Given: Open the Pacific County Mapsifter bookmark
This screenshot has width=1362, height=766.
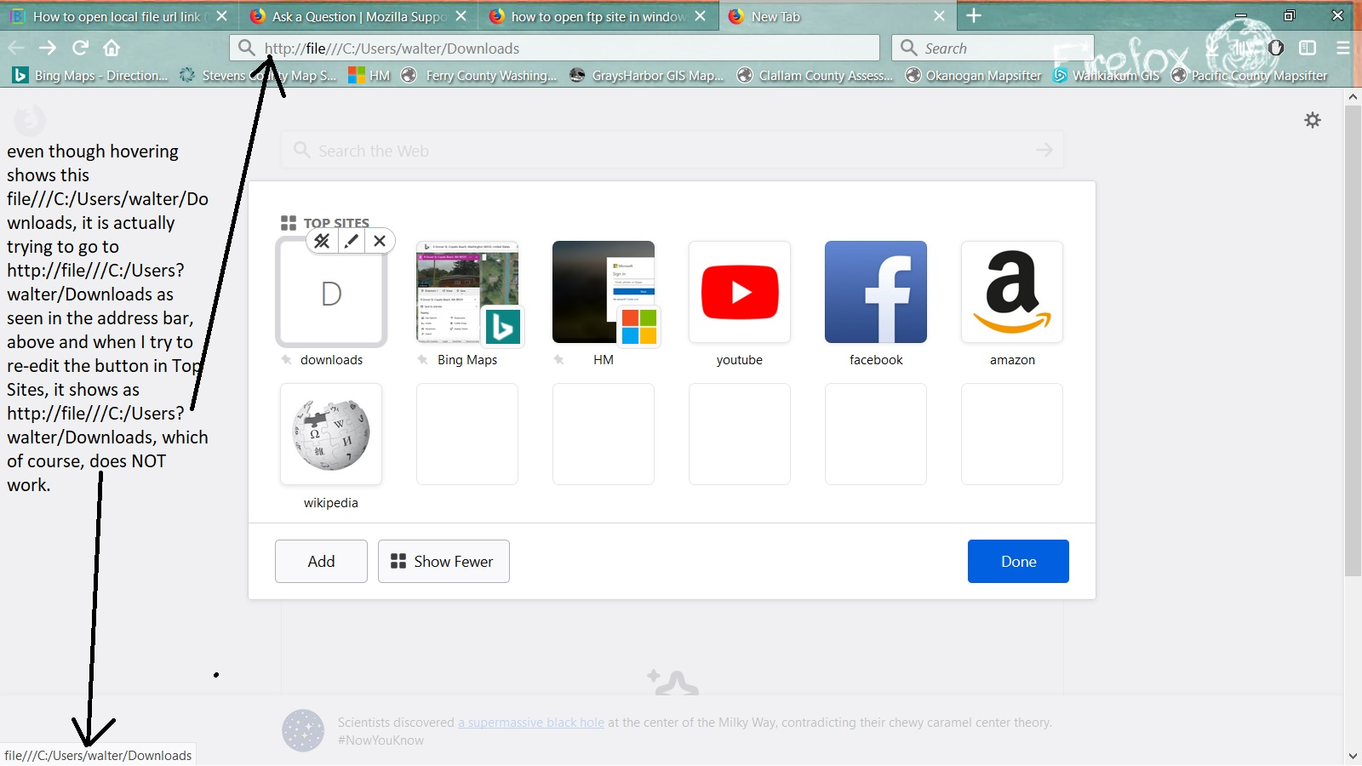Looking at the screenshot, I should (1249, 76).
